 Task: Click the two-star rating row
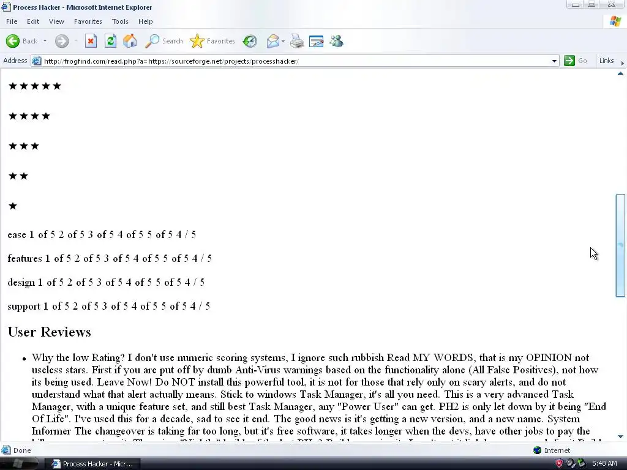pos(18,176)
